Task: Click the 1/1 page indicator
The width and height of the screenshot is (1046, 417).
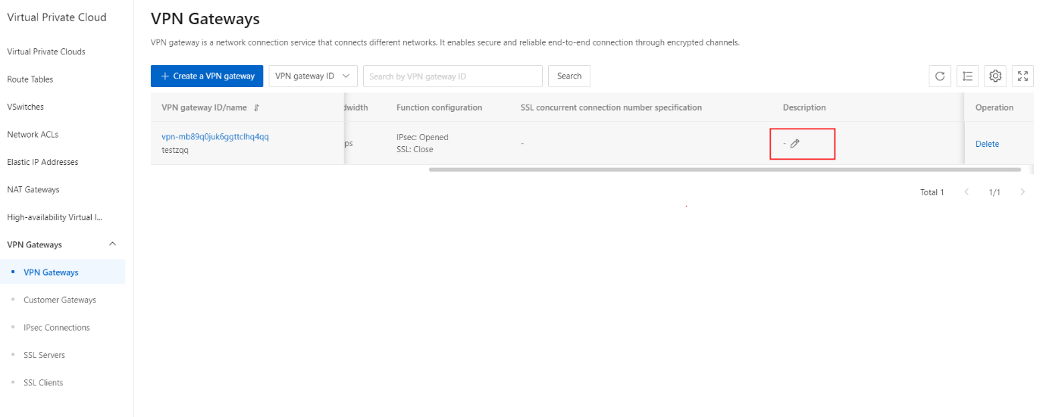Action: [994, 192]
